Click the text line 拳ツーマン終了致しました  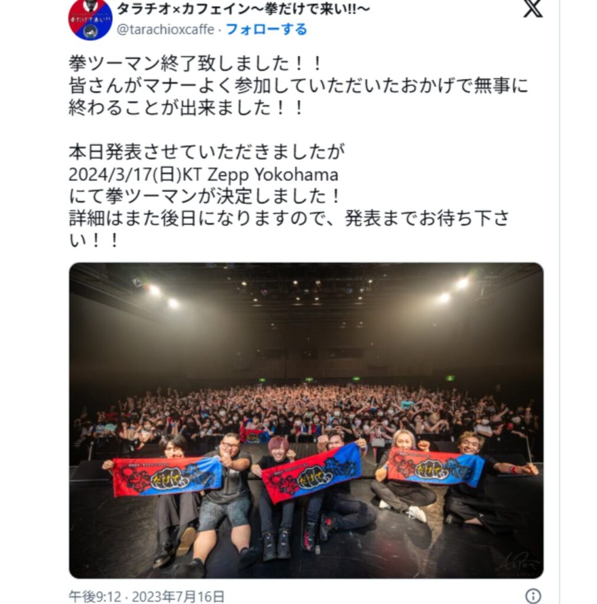[x=195, y=64]
